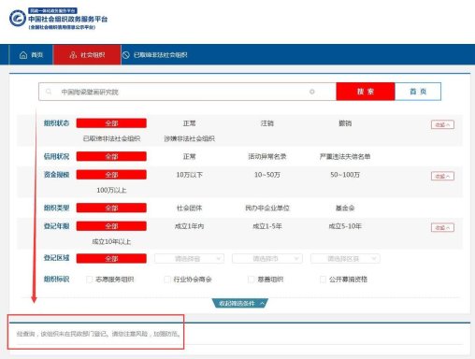Filter 组织类型 by 社会团体
The width and height of the screenshot is (475, 359).
point(189,208)
